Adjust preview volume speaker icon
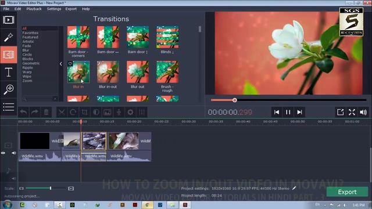The image size is (372, 209). (x=363, y=112)
